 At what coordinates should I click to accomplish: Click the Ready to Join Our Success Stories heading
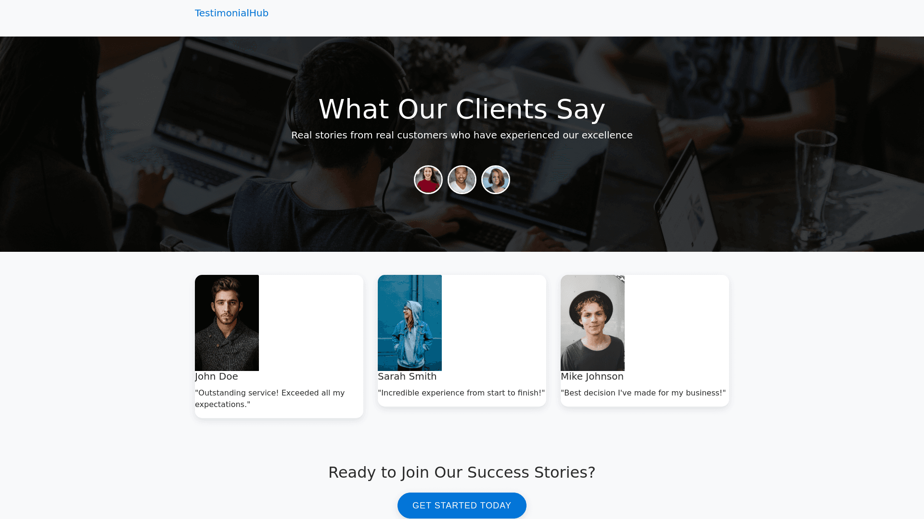pos(462,472)
